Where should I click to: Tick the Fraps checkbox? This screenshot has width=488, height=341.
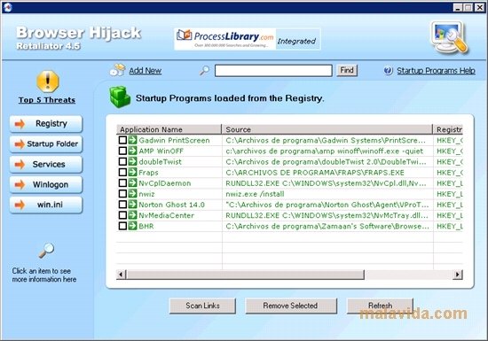coord(122,173)
